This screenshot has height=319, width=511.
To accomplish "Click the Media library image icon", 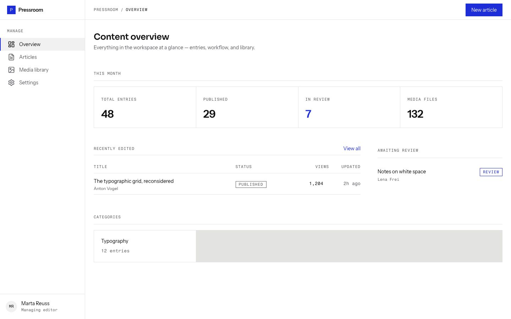I will [11, 70].
